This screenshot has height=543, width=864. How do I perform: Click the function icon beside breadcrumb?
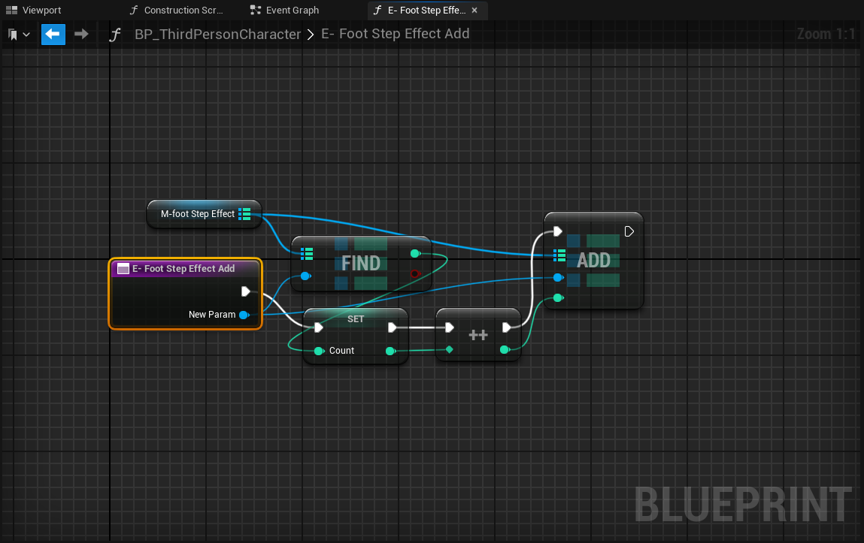(x=114, y=35)
